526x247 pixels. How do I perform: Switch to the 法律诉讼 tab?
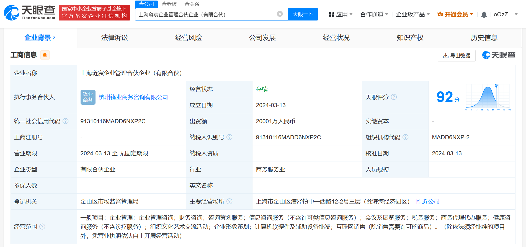(x=114, y=38)
